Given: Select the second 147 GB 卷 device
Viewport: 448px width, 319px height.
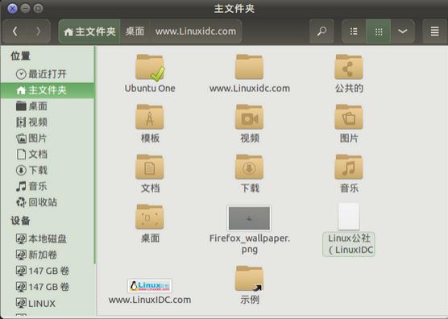Looking at the screenshot, I should tap(48, 287).
